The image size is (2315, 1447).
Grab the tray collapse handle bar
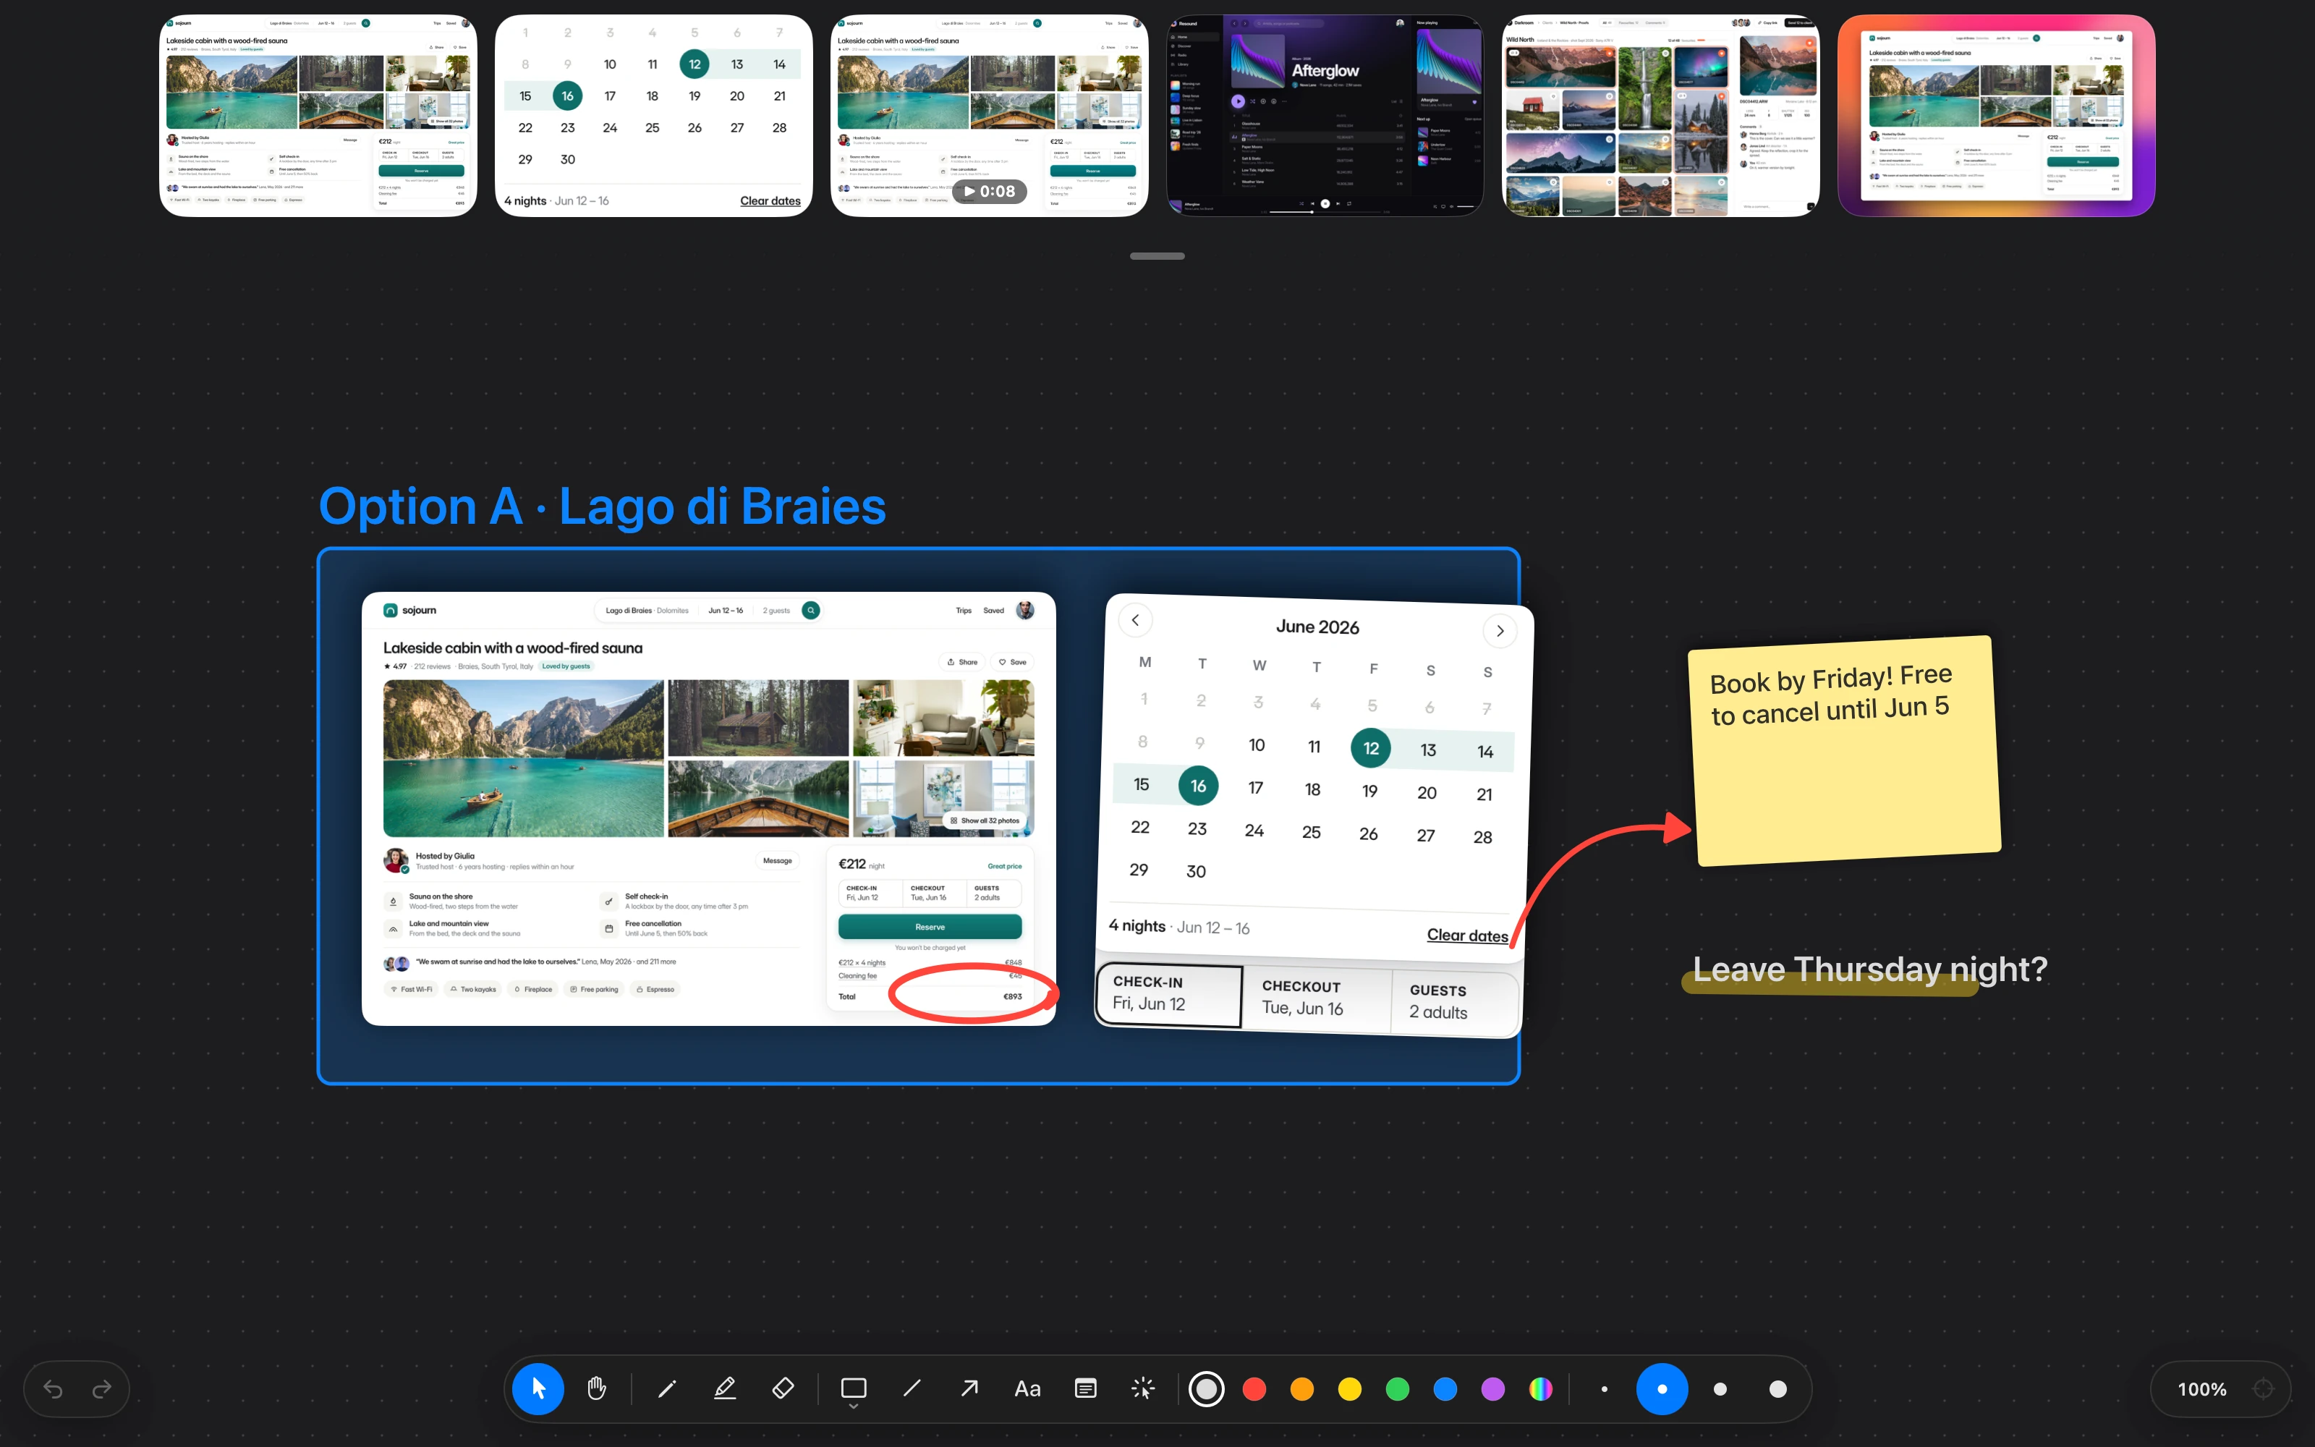point(1157,255)
